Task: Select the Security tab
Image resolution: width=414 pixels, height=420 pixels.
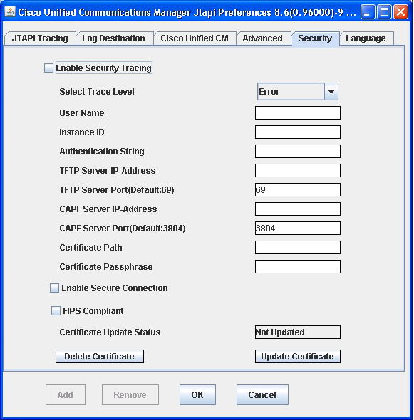Action: pos(315,38)
